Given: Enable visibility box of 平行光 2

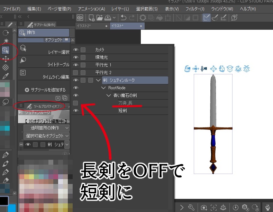Looking at the screenshot, I should [x=75, y=72].
